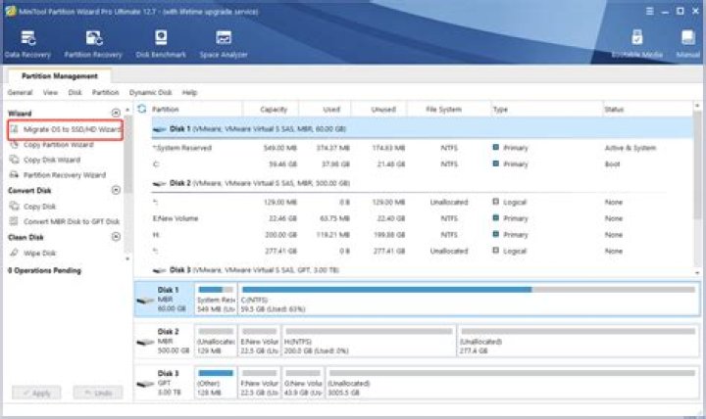Select the C: partition row

click(423, 164)
